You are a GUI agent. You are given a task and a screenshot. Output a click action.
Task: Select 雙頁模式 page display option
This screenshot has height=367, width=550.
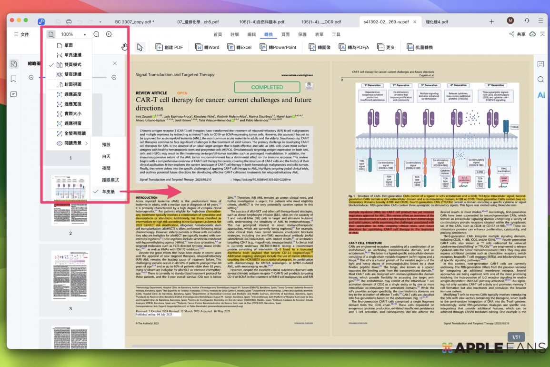tap(72, 64)
